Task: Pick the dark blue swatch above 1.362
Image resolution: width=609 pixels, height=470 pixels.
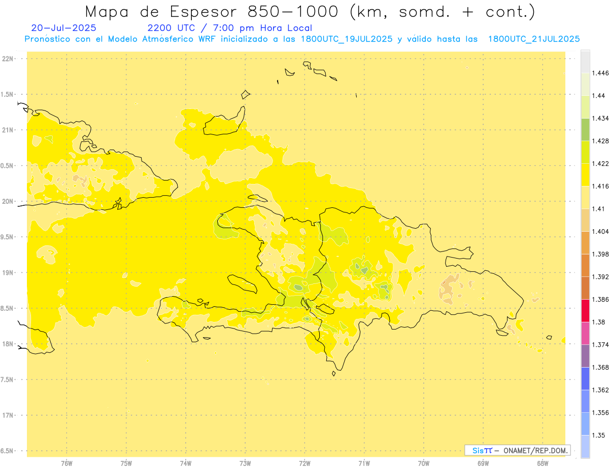Action: point(585,379)
